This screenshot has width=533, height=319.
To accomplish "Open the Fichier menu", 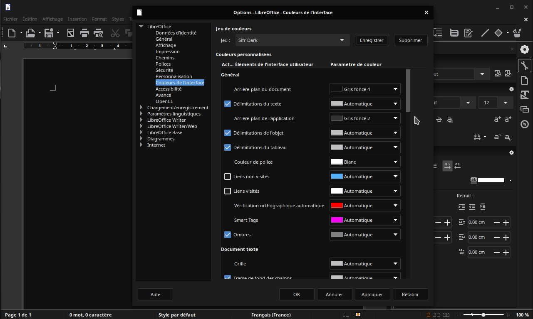I will click(x=10, y=19).
